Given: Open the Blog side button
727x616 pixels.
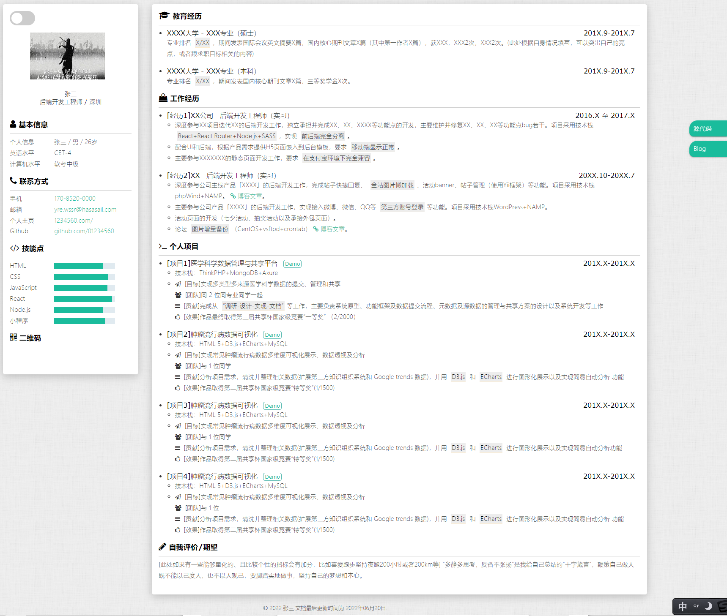Looking at the screenshot, I should 708,149.
